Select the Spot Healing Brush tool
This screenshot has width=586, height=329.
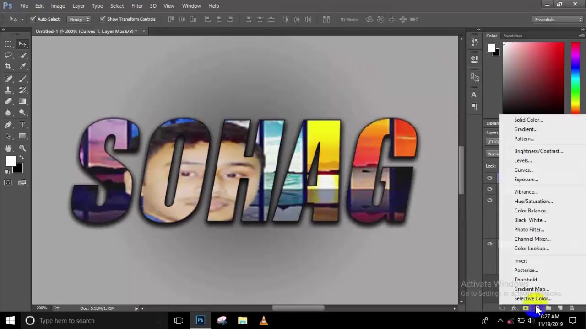point(8,79)
